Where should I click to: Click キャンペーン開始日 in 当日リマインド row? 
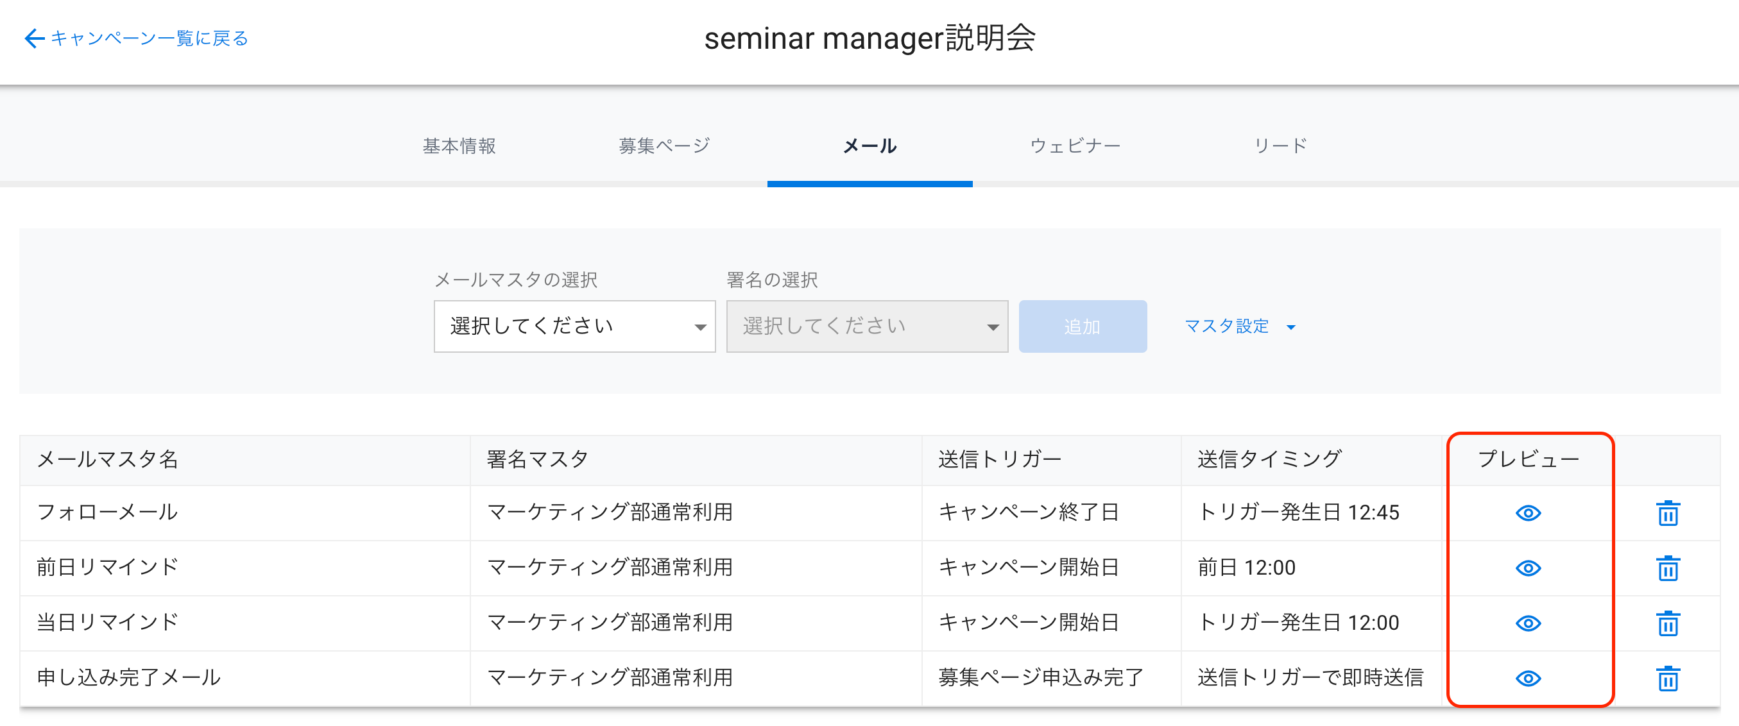tap(1051, 623)
